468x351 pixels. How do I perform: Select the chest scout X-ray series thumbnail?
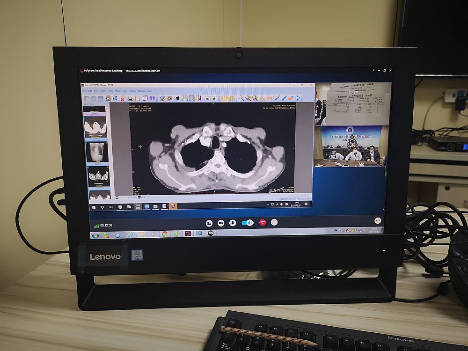tap(97, 153)
